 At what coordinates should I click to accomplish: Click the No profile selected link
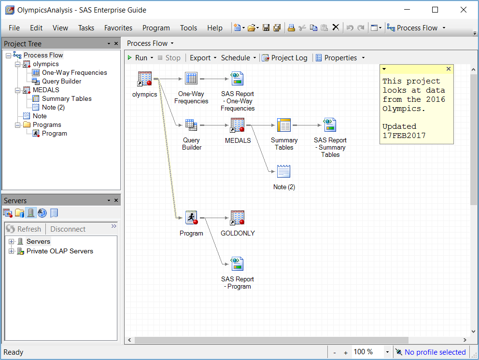click(x=435, y=352)
